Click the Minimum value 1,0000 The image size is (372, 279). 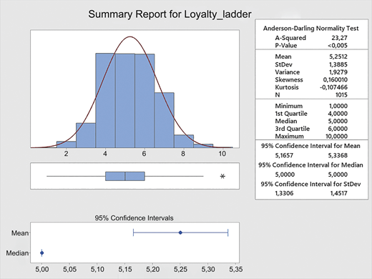(338, 106)
